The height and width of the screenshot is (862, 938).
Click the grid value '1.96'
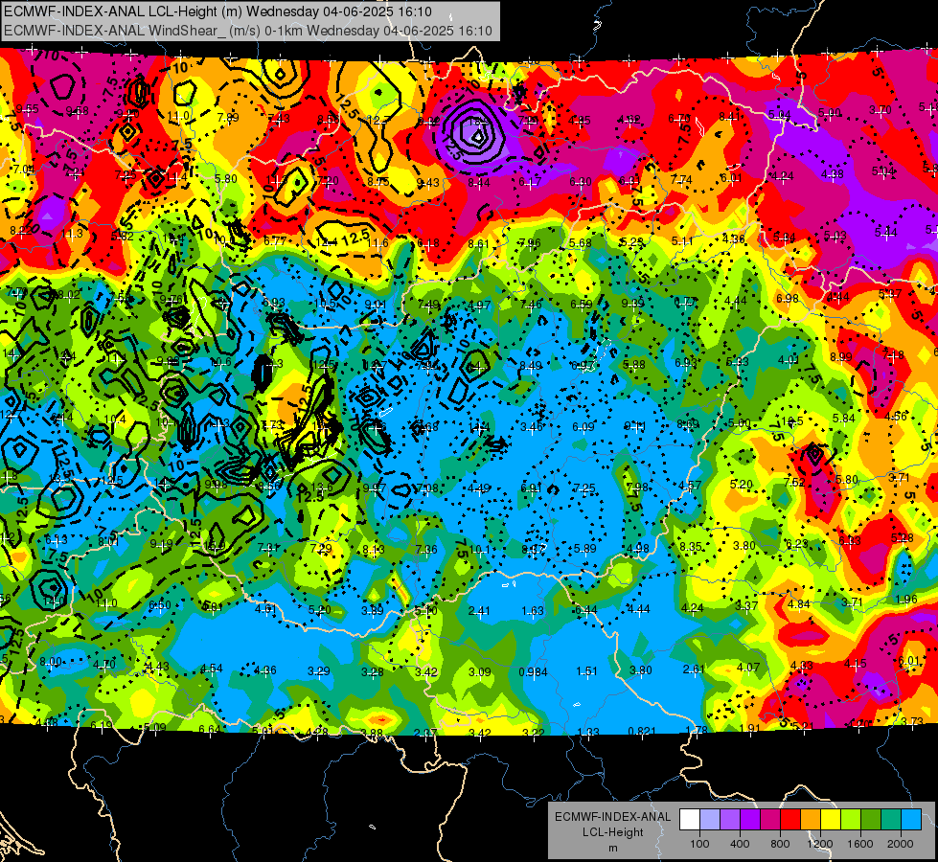click(906, 600)
